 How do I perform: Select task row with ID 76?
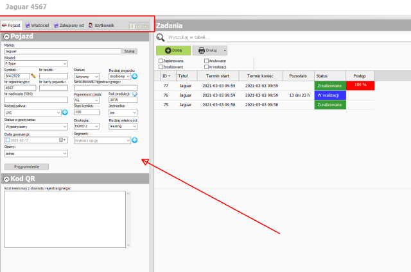(264, 95)
